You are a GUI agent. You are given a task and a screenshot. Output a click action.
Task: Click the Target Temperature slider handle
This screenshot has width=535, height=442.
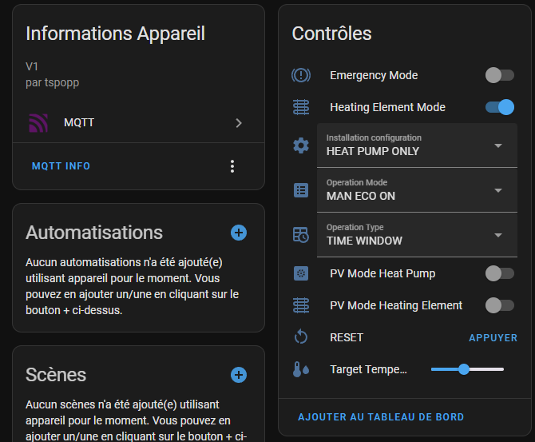[x=464, y=369]
